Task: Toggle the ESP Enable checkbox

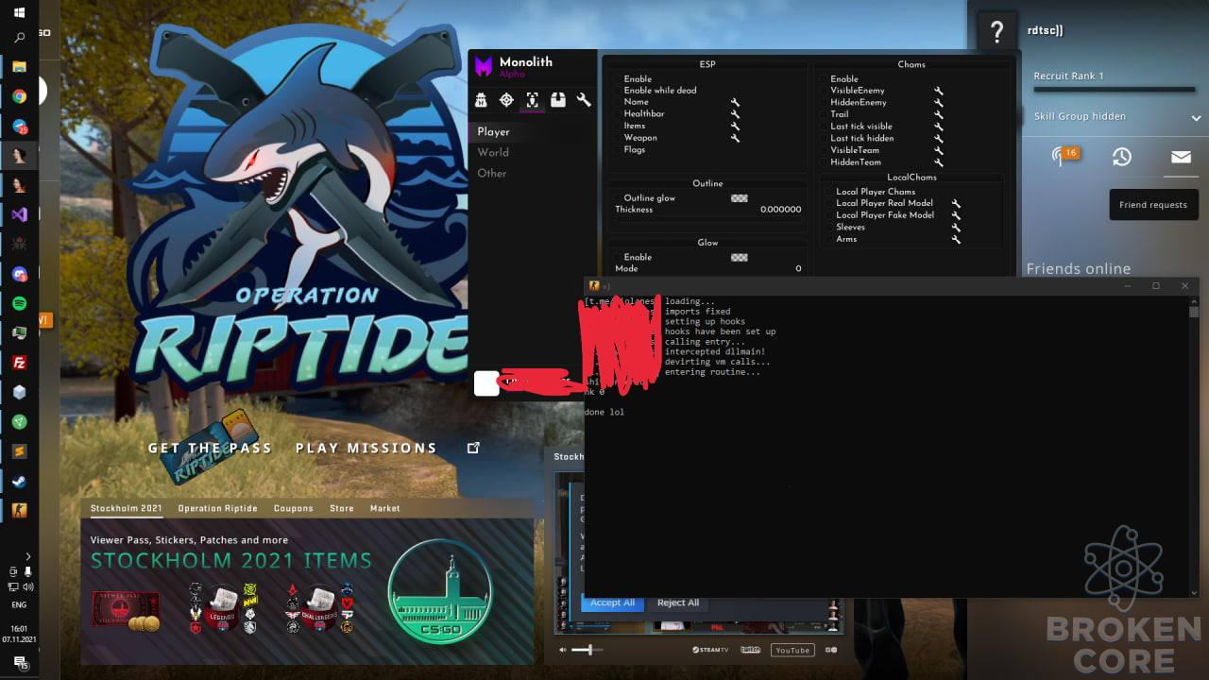Action: (618, 79)
